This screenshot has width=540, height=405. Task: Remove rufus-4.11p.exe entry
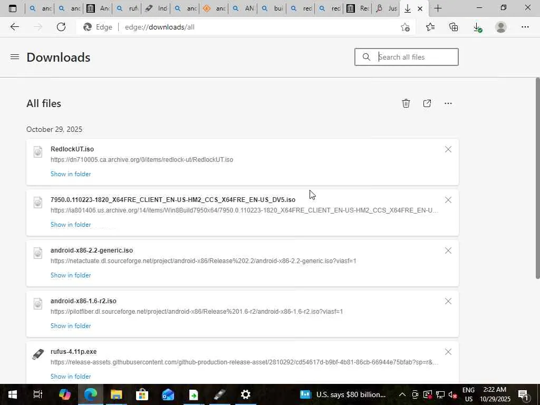[448, 352]
